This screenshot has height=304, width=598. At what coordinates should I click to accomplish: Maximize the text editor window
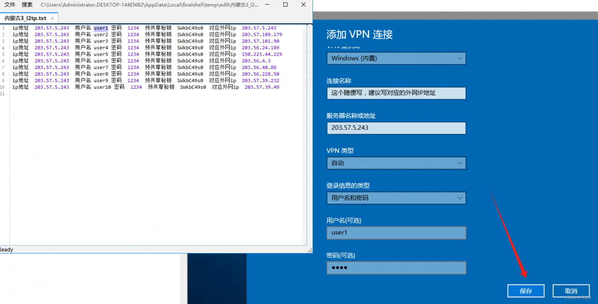[286, 5]
